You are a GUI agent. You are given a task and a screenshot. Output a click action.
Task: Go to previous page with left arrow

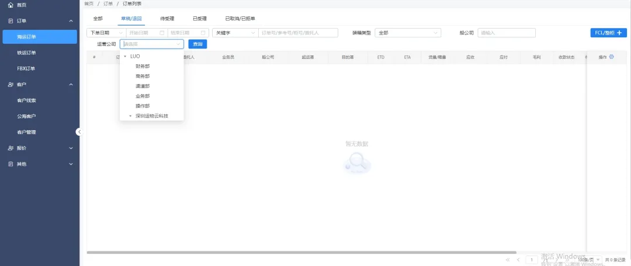point(518,260)
